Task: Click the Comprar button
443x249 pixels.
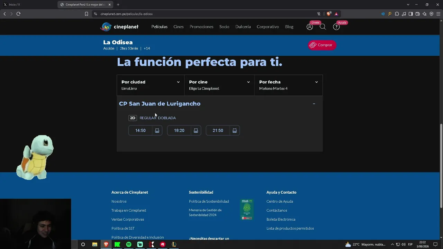Action: click(322, 45)
